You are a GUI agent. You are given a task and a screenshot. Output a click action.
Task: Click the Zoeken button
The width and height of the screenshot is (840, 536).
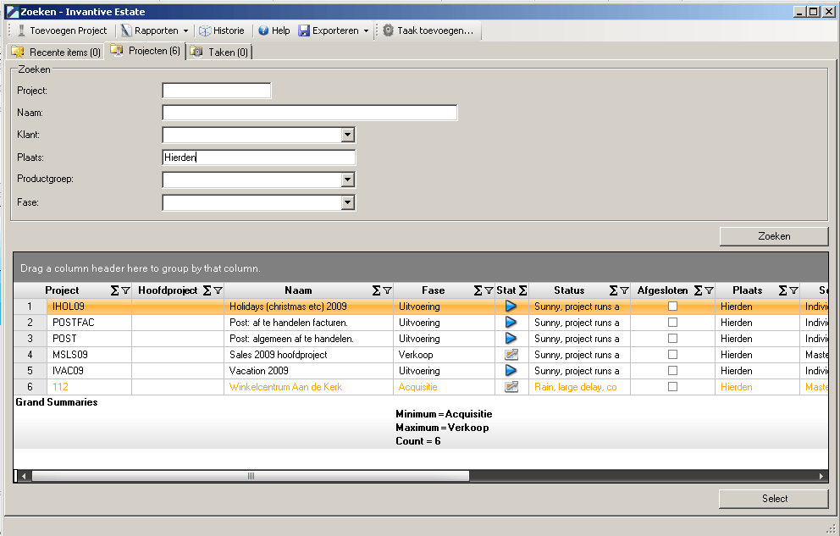click(774, 236)
